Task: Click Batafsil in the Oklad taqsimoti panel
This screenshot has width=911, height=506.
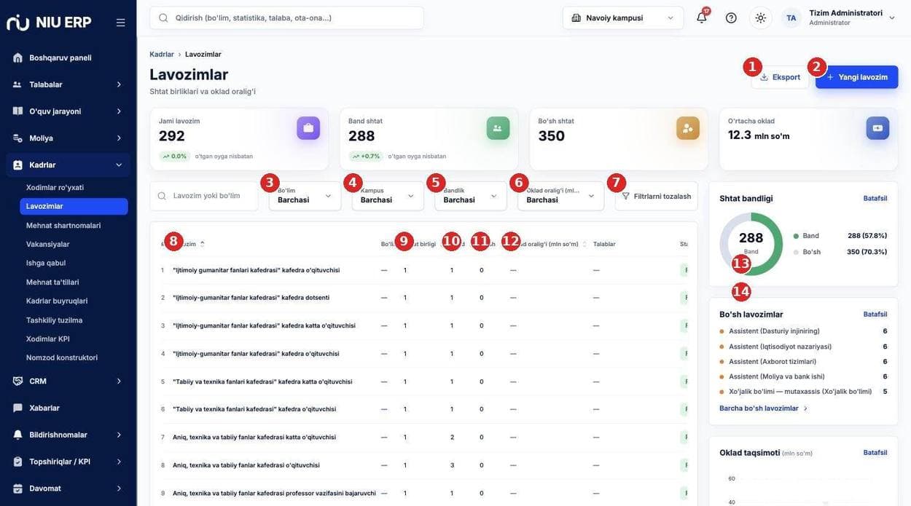Action: point(875,452)
